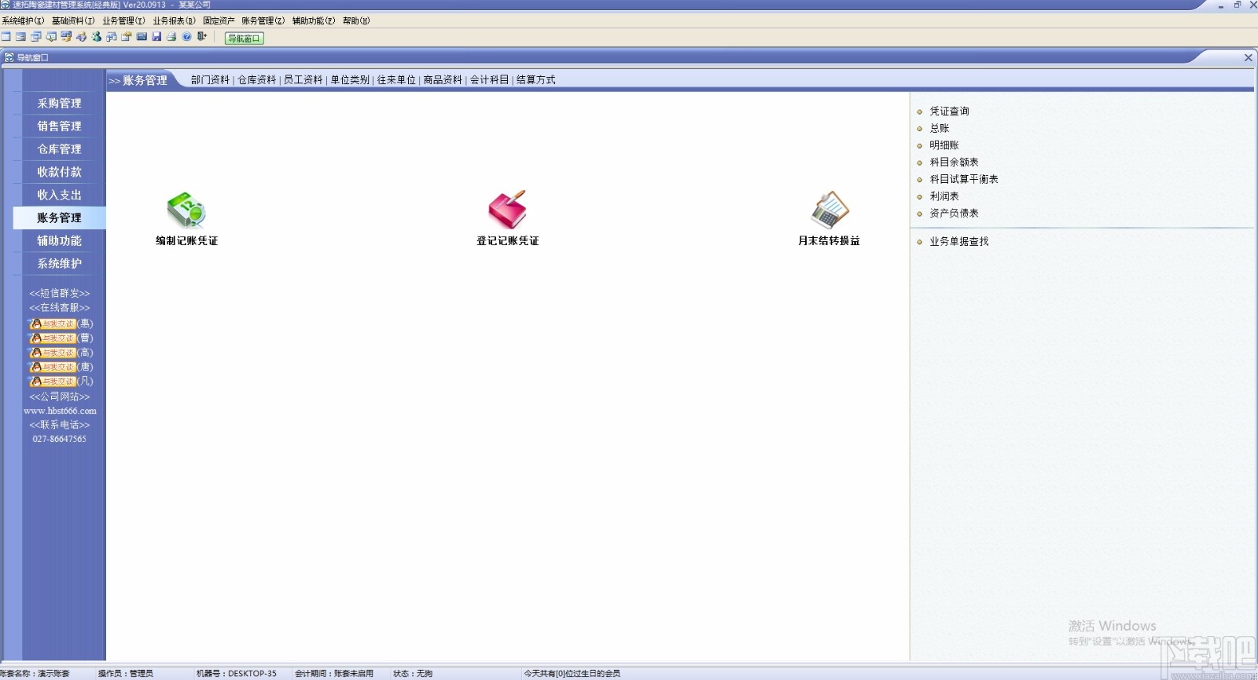This screenshot has width=1258, height=680.
Task: Click the printer icon in the toolbar
Action: 171,37
